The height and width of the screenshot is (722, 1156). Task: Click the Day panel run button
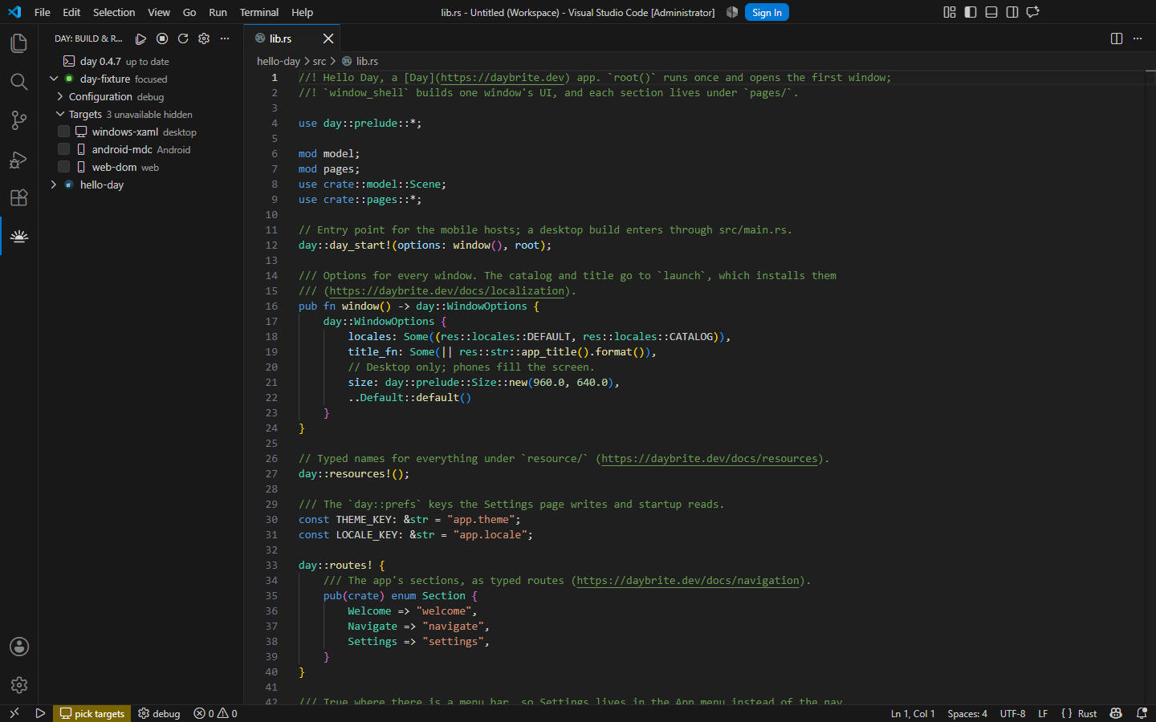(x=140, y=39)
